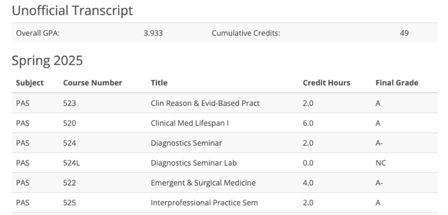Click the Overall GPA label
This screenshot has width=448, height=215.
click(x=37, y=33)
